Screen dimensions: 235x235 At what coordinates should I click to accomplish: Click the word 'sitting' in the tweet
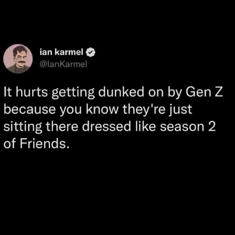pos(23,127)
